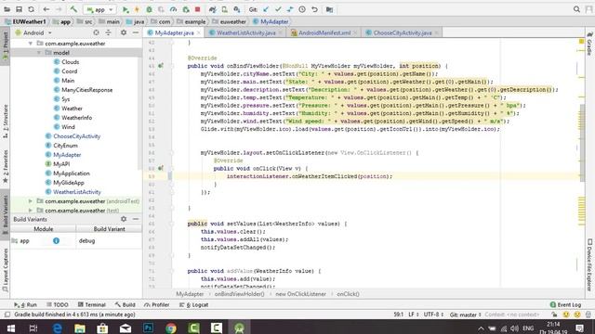The image size is (595, 334).
Task: Start debugging with the green bug icon
Action: tap(149, 9)
